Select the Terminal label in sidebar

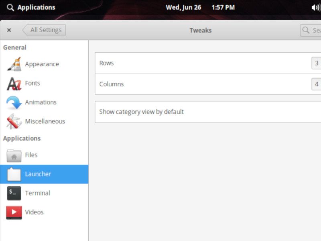click(37, 193)
